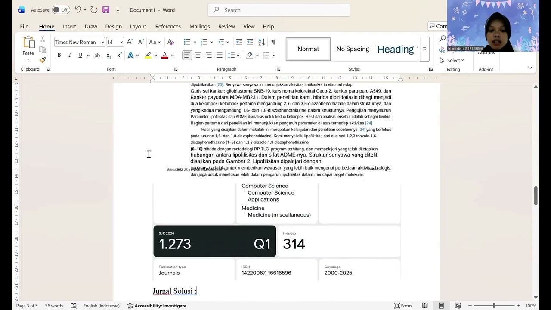This screenshot has height=310, width=551.
Task: Open the font size dropdown
Action: click(x=122, y=42)
